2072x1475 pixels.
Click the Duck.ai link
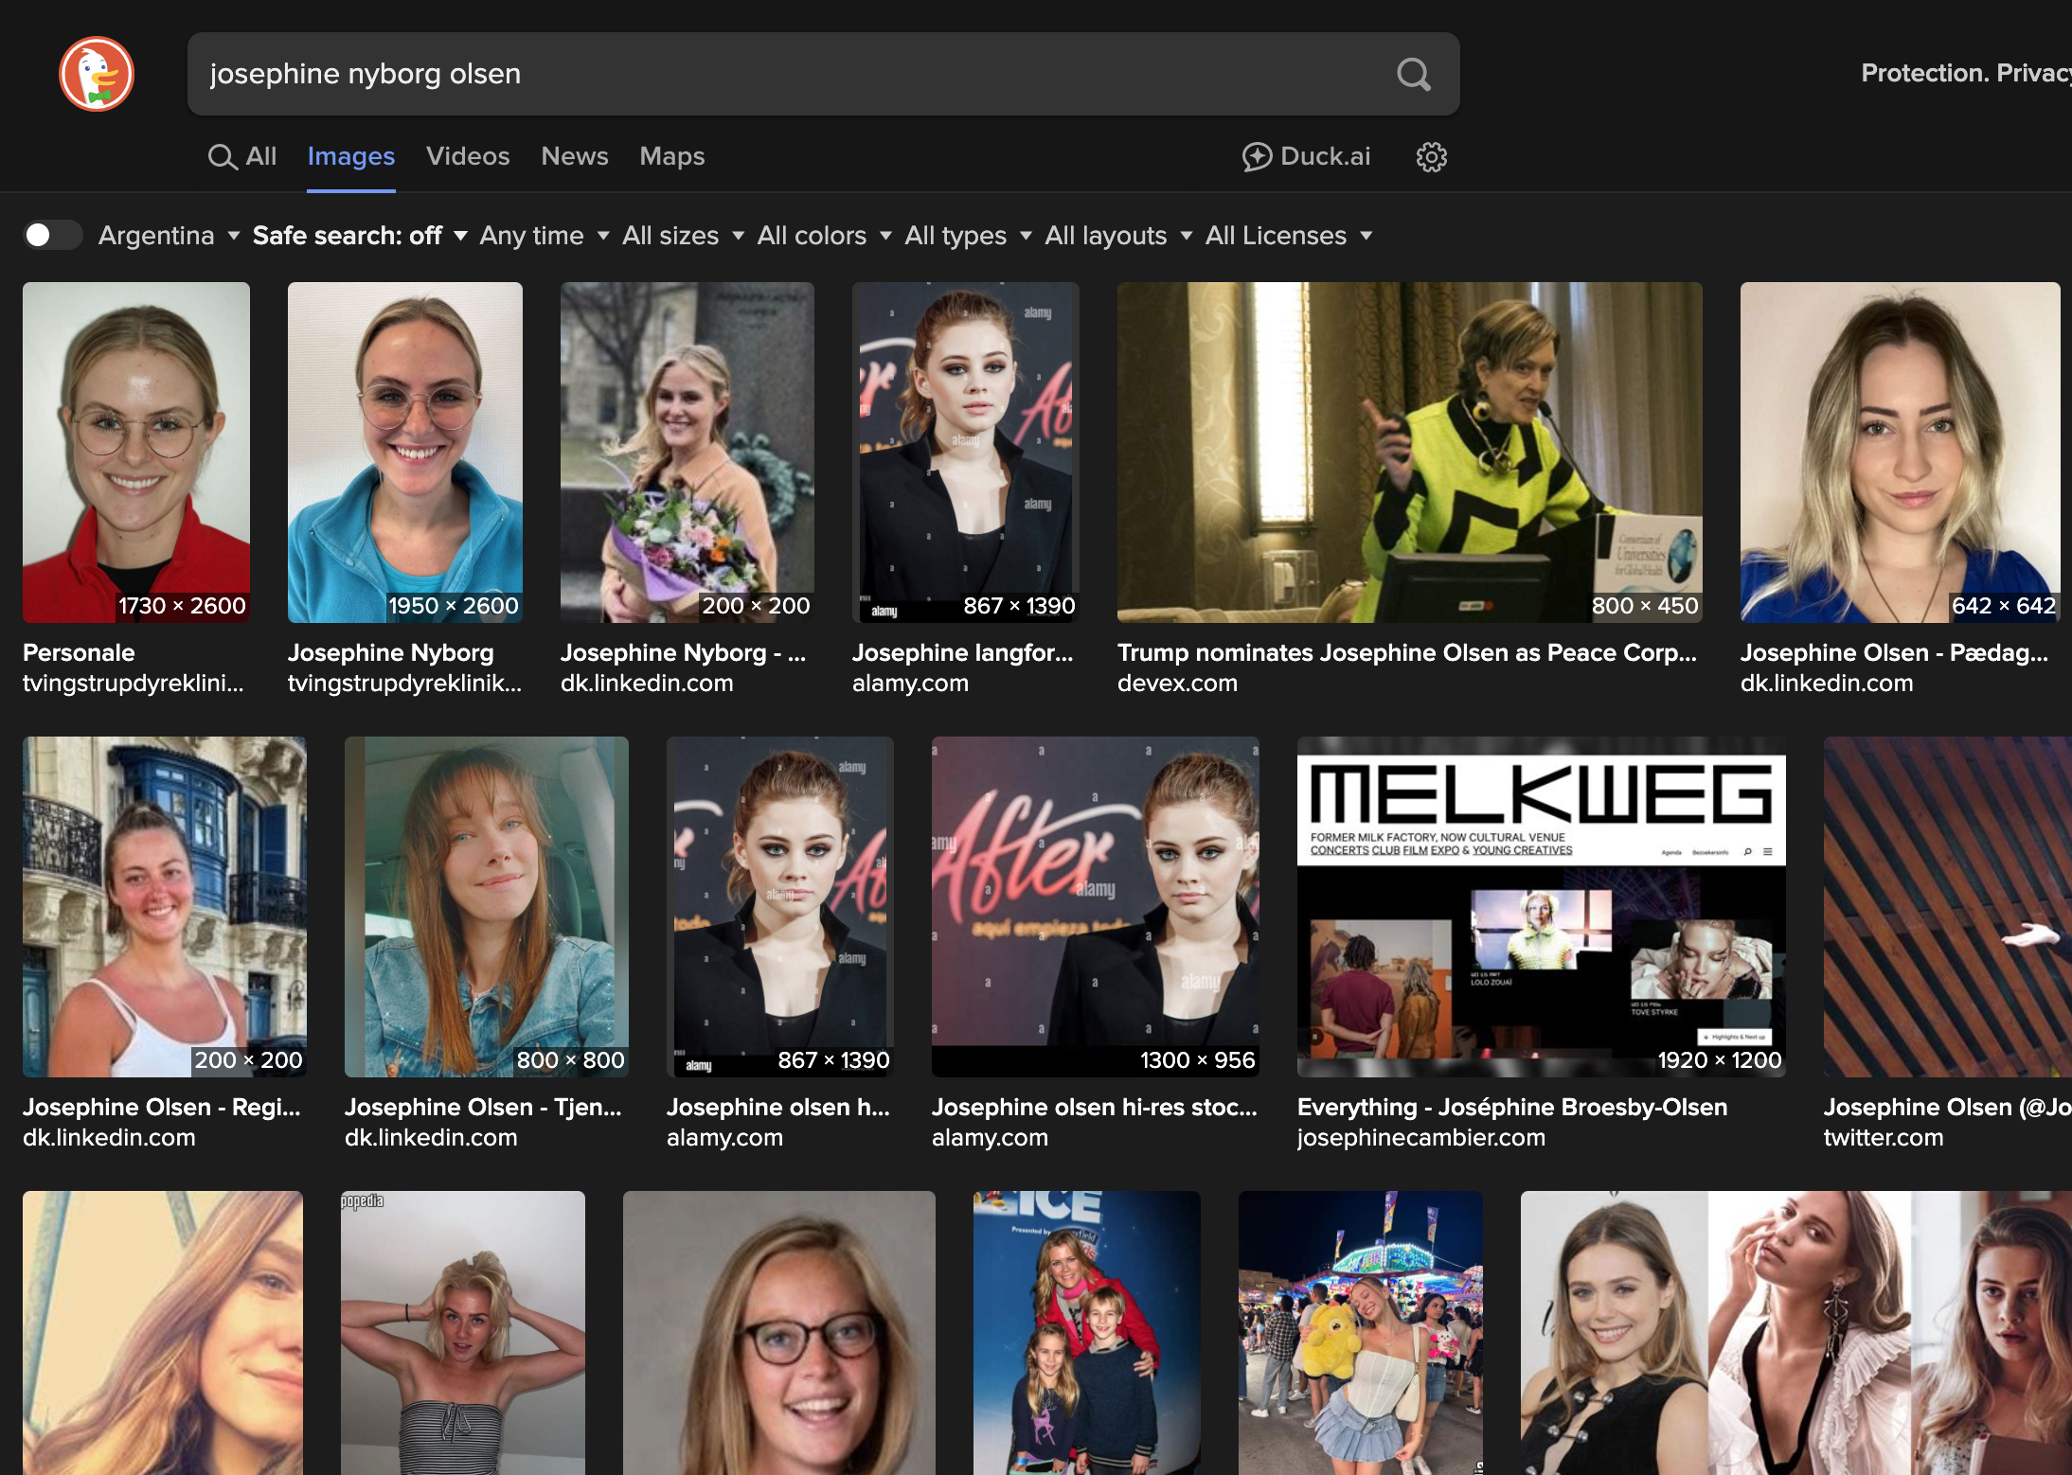tap(1307, 156)
